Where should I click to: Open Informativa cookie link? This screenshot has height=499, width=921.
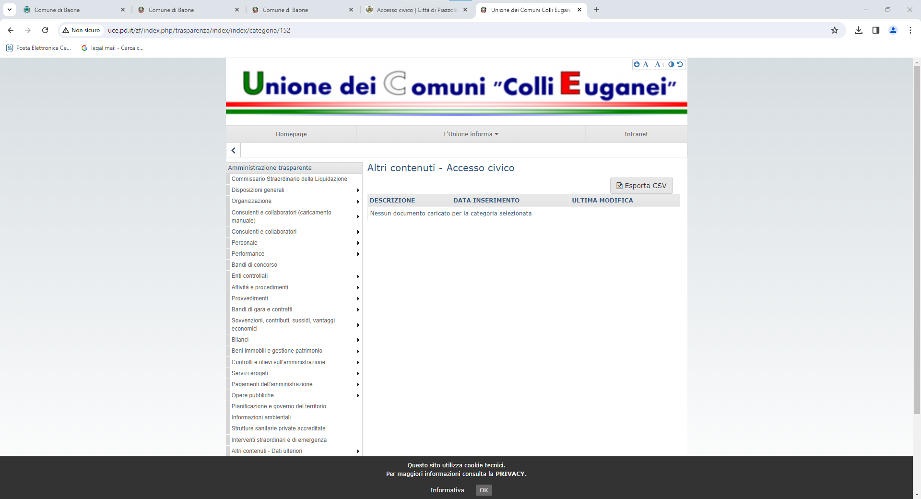[447, 490]
